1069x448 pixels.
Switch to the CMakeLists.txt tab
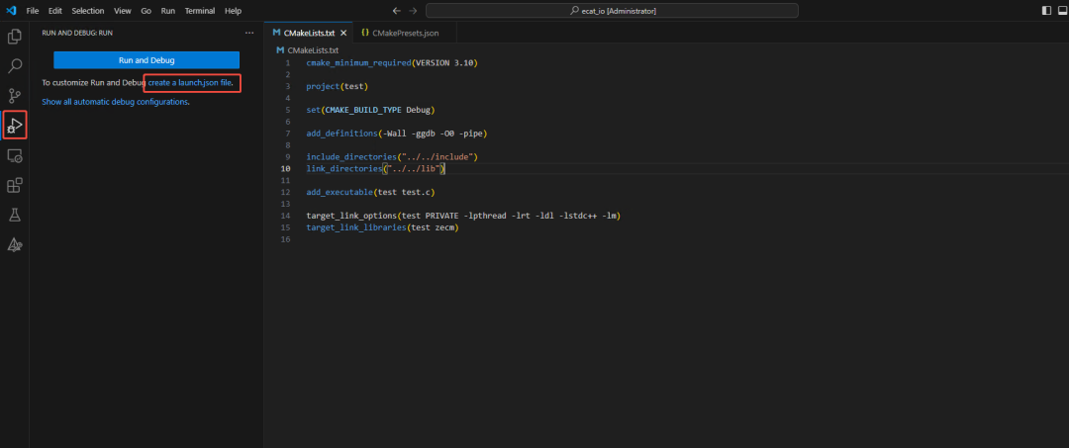[x=309, y=33]
